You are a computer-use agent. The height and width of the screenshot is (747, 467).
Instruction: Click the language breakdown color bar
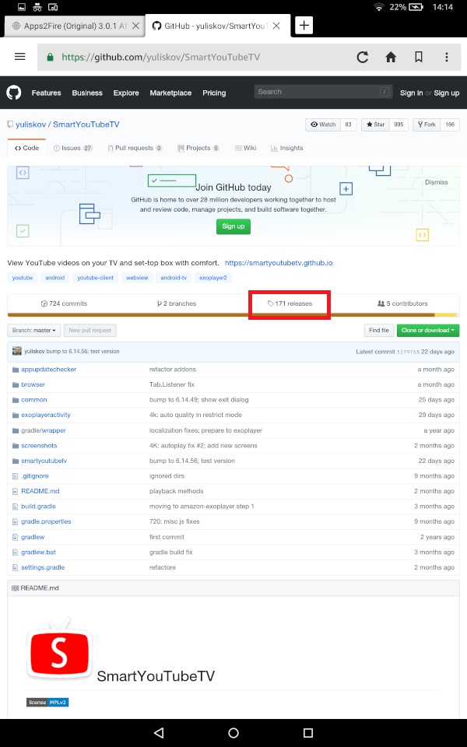point(233,315)
